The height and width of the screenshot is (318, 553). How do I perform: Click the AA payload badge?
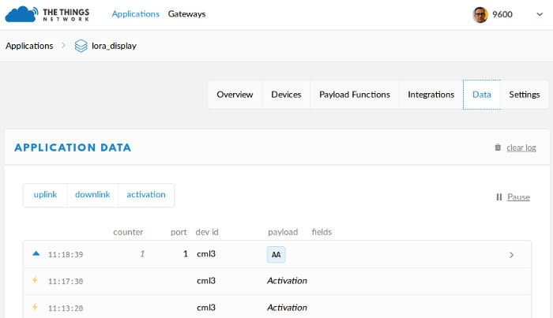point(276,255)
